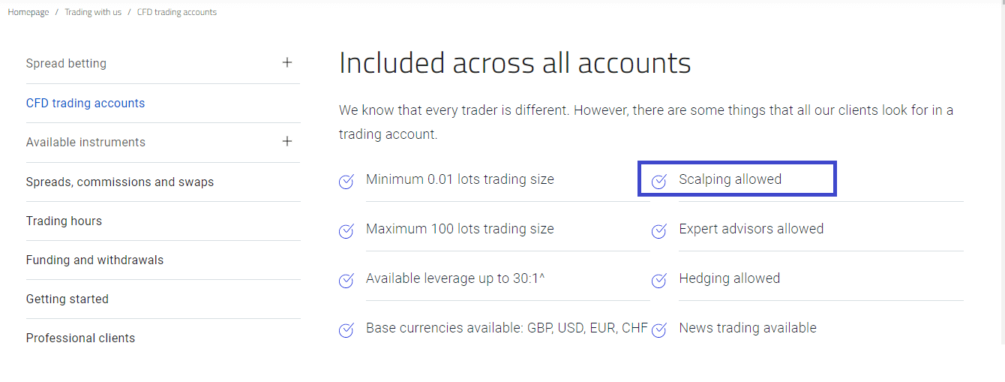Image resolution: width=1005 pixels, height=382 pixels.
Task: Click Homepage in the breadcrumb
Action: click(28, 13)
